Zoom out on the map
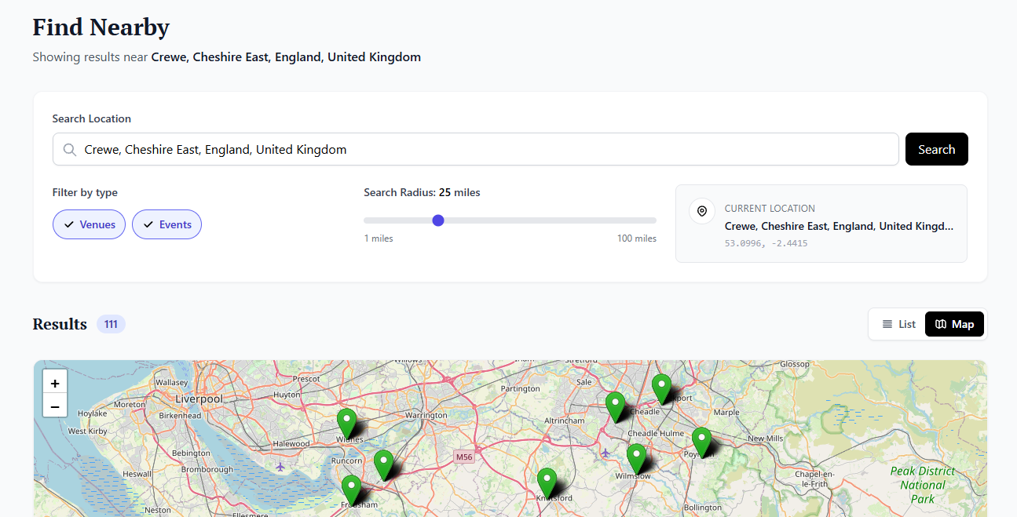Image resolution: width=1017 pixels, height=517 pixels. (55, 406)
